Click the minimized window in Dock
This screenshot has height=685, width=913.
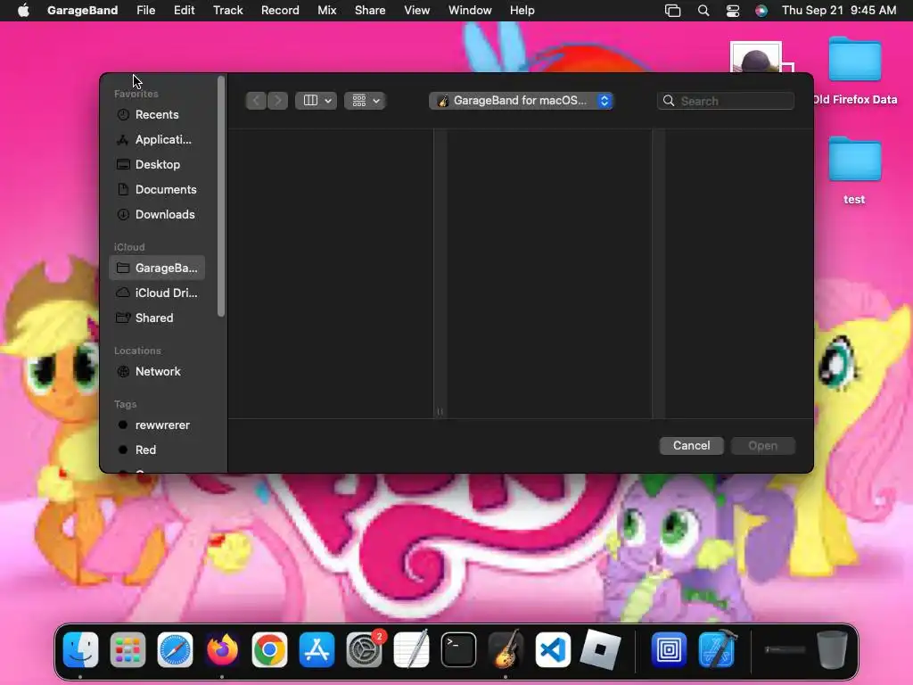click(x=785, y=649)
